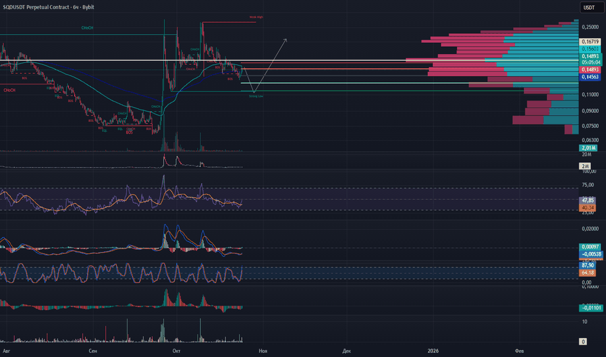Image resolution: width=606 pixels, height=357 pixels.
Task: Click the 2,01M volume value label
Action: click(x=588, y=148)
